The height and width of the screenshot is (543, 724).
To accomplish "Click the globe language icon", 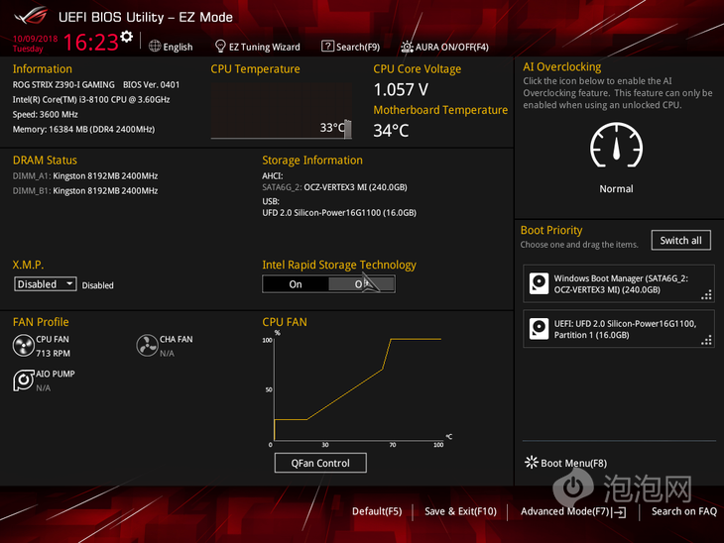I will pyautogui.click(x=155, y=47).
